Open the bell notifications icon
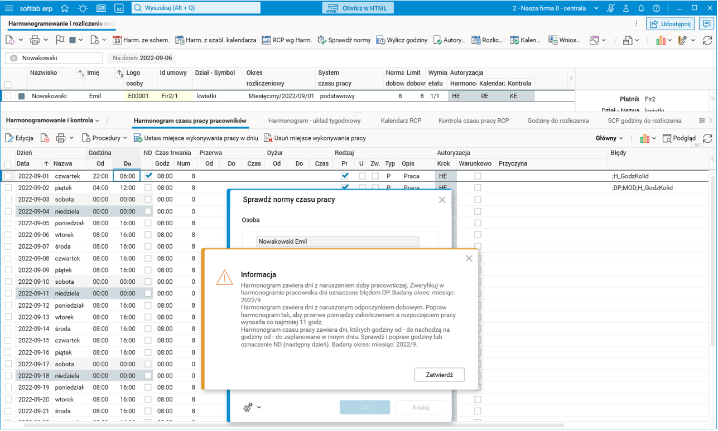Image resolution: width=718 pixels, height=431 pixels. click(x=642, y=8)
